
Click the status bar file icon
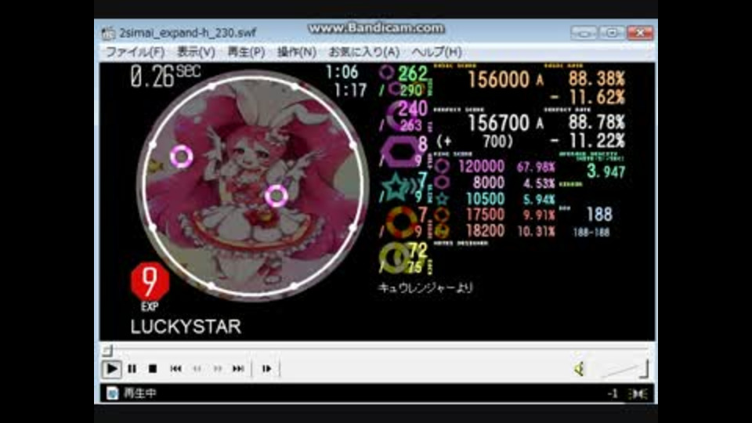tap(112, 393)
